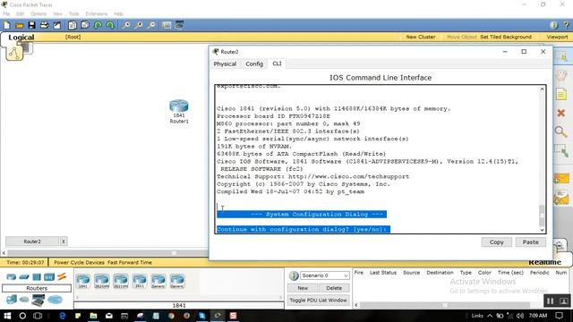Open the Options menu
The height and width of the screenshot is (322, 573).
(38, 14)
